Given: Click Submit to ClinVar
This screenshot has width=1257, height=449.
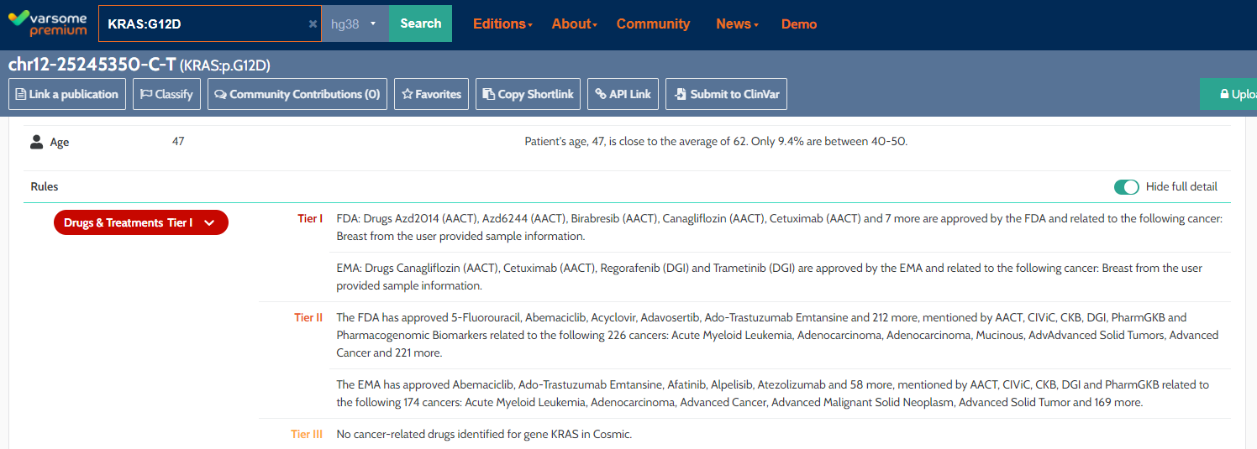Looking at the screenshot, I should coord(726,94).
